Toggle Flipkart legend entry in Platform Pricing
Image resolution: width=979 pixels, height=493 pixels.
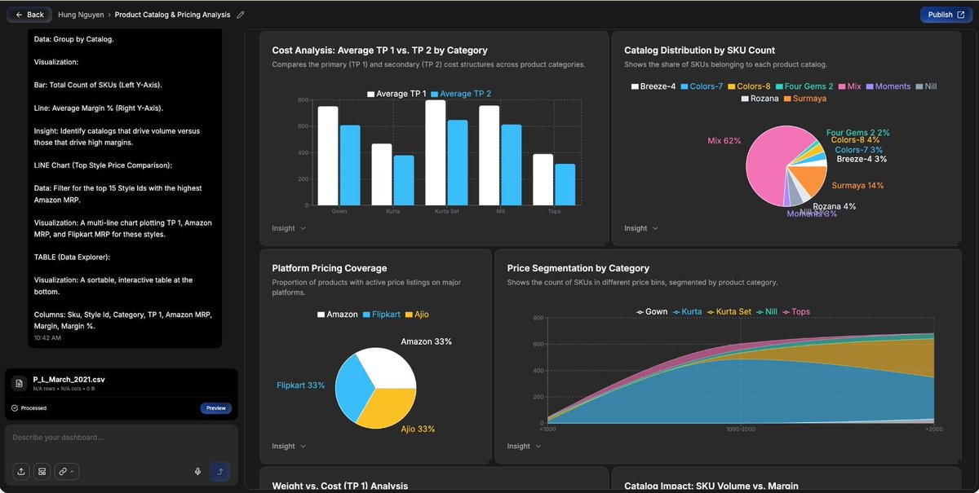click(x=382, y=315)
